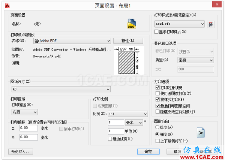Click the 特性(R) properties button
The height and width of the screenshot is (160, 225).
pyautogui.click(x=128, y=41)
